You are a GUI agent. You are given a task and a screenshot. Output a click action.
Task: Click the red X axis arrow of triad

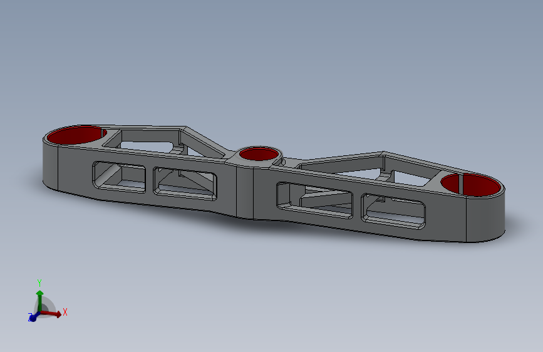51,314
